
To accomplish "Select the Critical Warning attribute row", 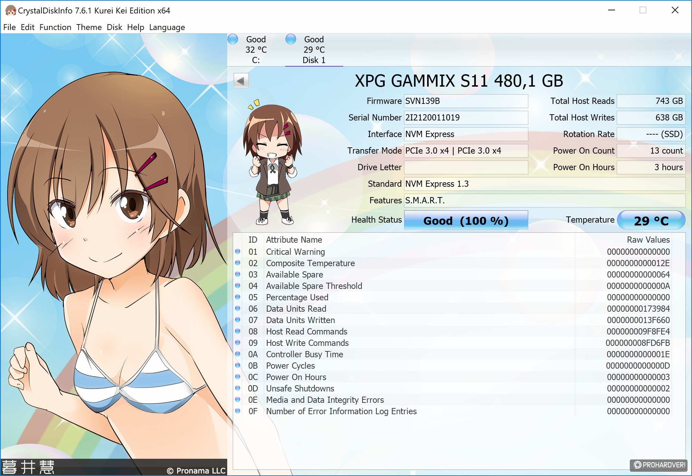I will [452, 252].
